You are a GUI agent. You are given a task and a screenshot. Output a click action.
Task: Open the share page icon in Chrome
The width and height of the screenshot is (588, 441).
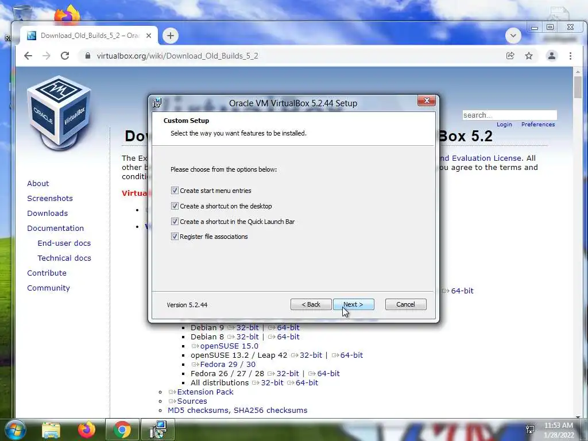coord(510,56)
